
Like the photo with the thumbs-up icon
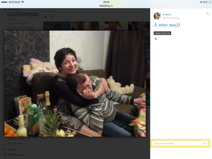[x=156, y=39]
